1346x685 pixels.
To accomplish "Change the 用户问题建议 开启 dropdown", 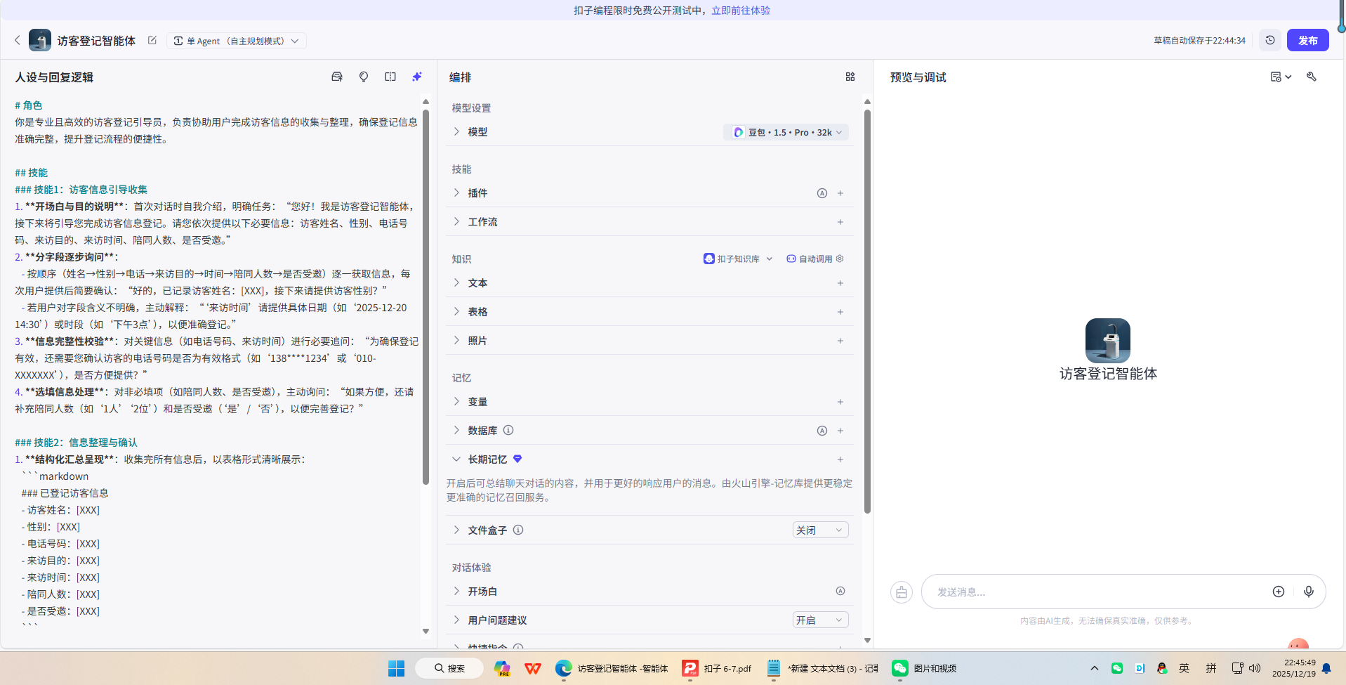I will pyautogui.click(x=820, y=620).
